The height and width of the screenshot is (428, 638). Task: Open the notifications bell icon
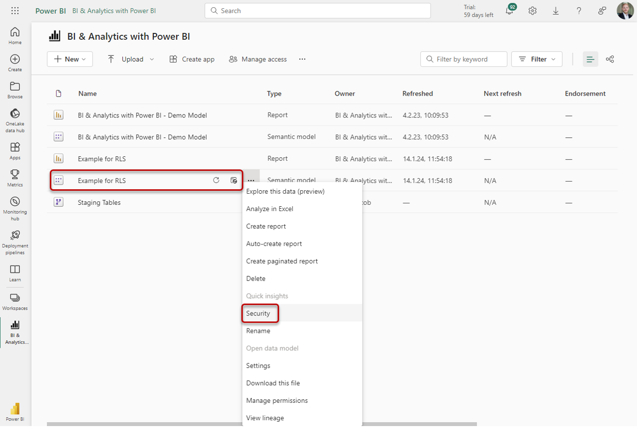coord(509,11)
